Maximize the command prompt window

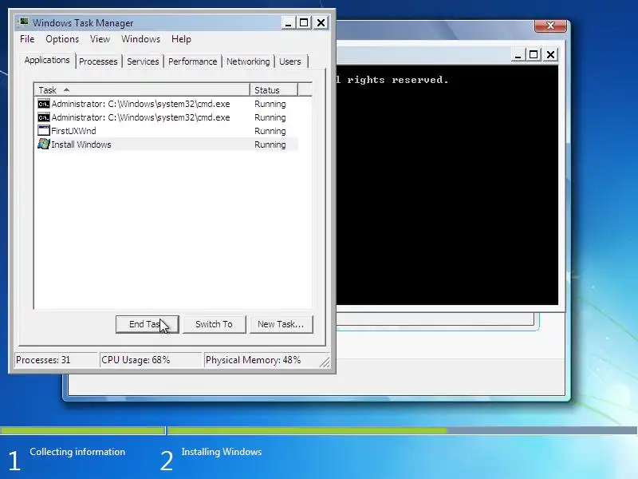534,54
